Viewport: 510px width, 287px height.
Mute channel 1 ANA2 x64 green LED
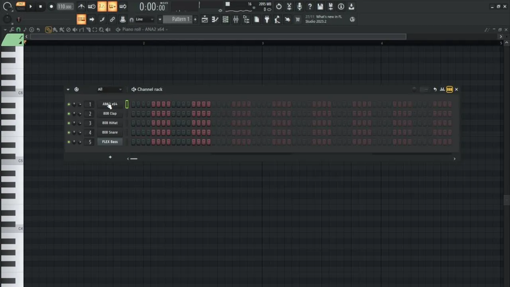(x=69, y=104)
